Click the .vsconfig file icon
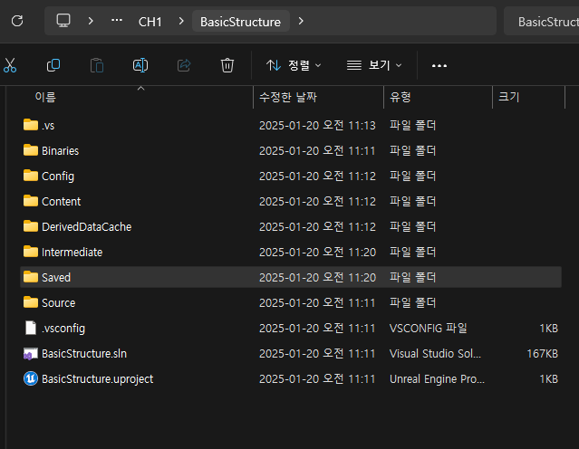Screen dimensions: 579x449 click(x=31, y=328)
